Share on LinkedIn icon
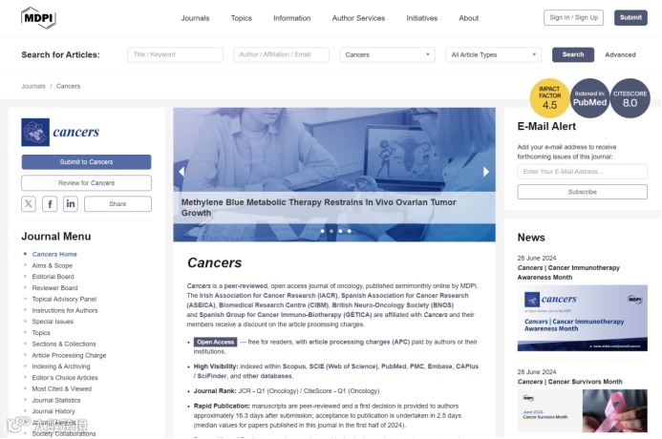The image size is (662, 439). click(71, 204)
